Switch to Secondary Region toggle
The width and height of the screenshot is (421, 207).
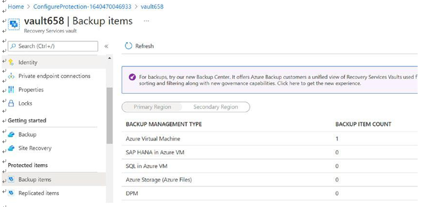[x=216, y=107]
